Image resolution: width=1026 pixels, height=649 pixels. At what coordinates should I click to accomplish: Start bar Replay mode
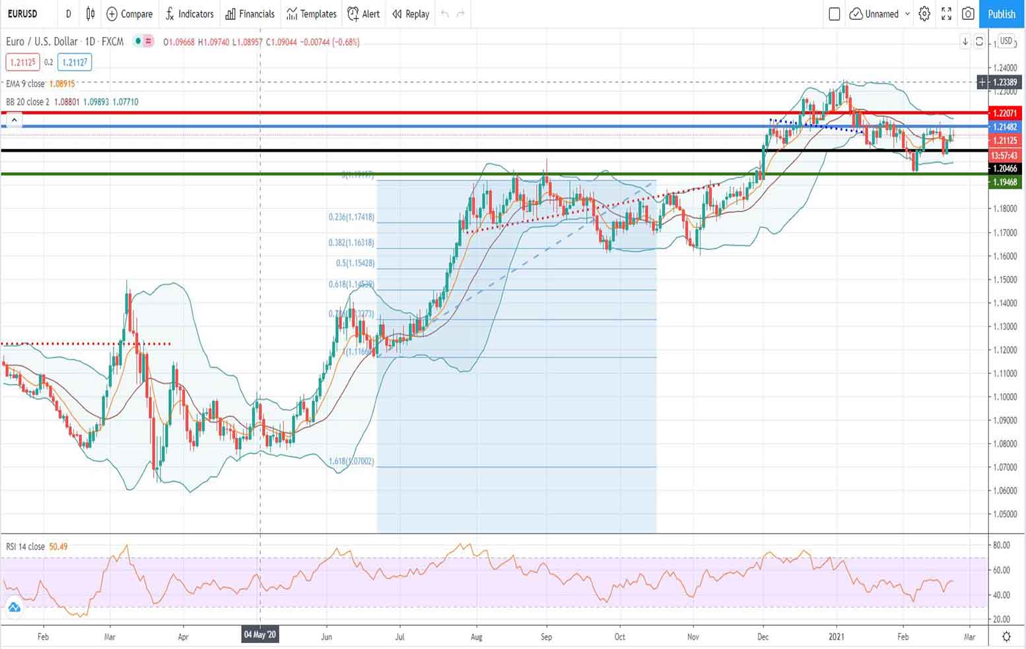[411, 14]
